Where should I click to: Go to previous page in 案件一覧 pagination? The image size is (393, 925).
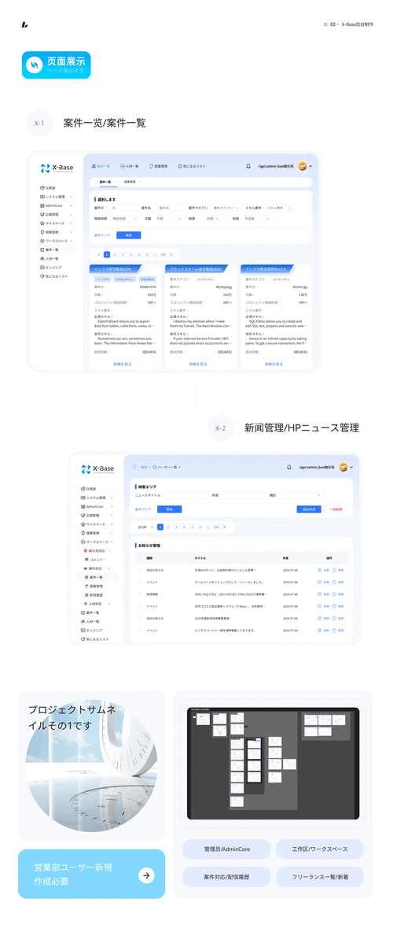(x=99, y=254)
